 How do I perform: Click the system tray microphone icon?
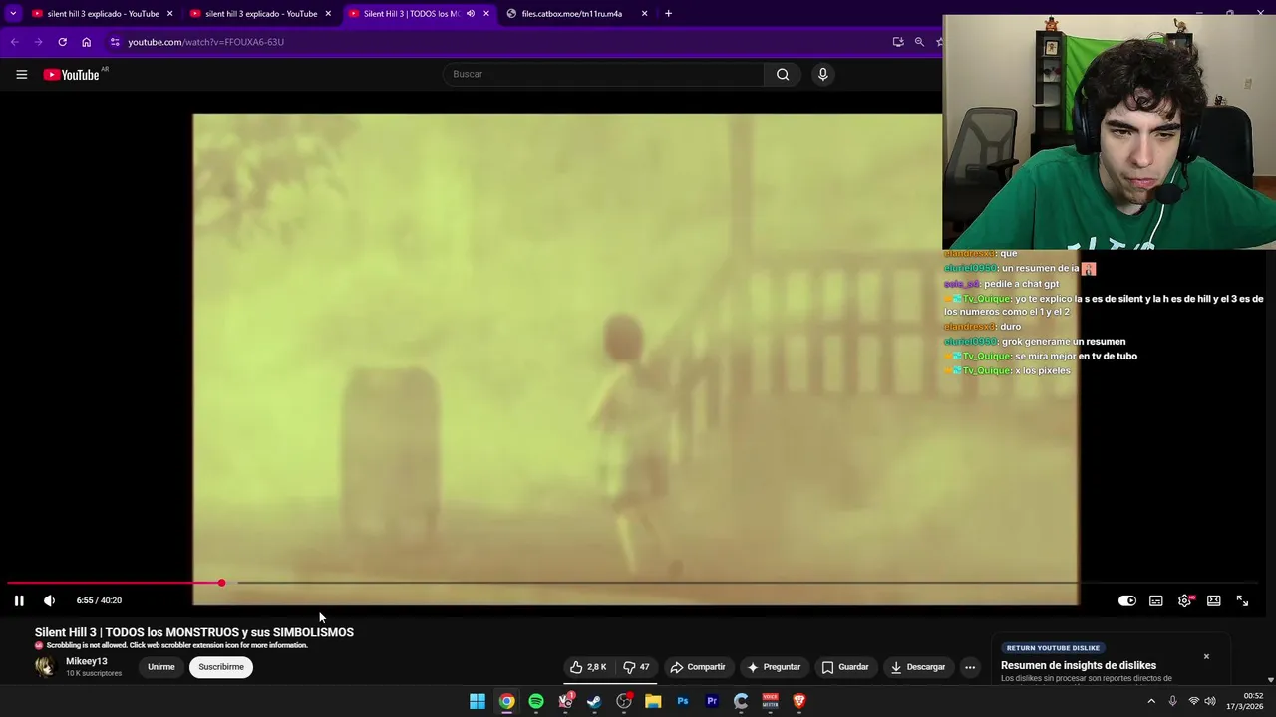coord(1172,701)
